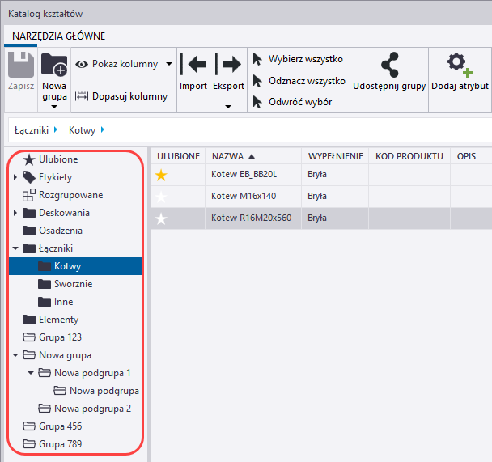Click the Dodaj atrybut gear icon

coord(459,64)
